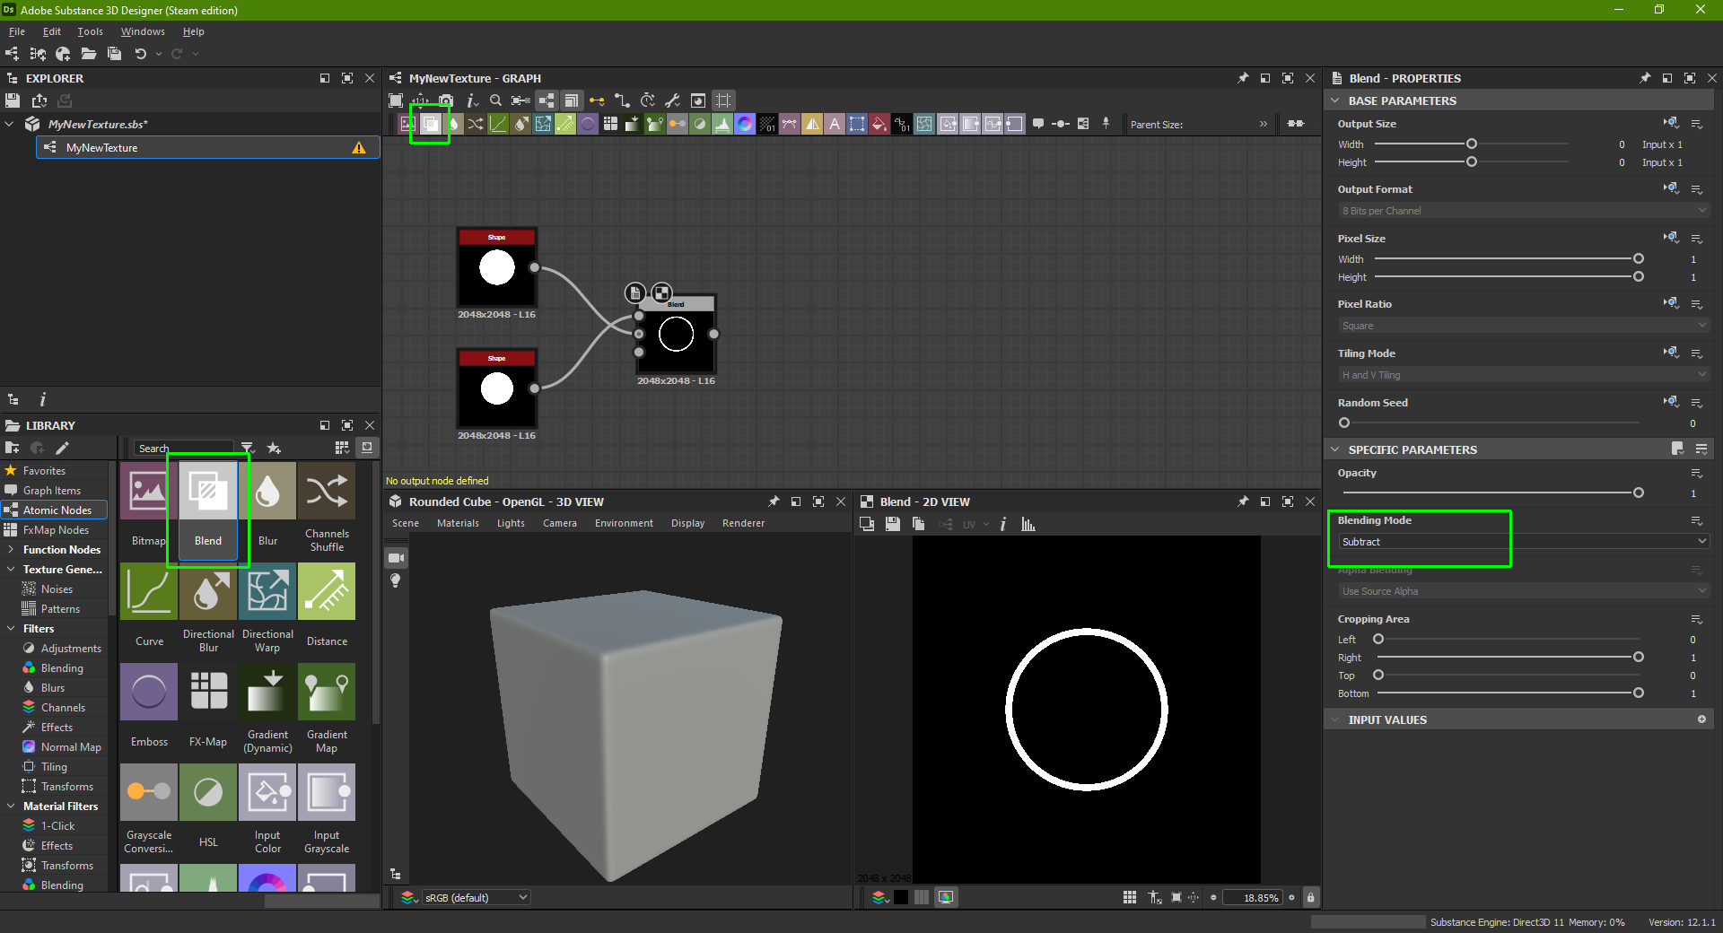Screen dimensions: 1723x933
Task: Click the library Search field
Action: (x=184, y=448)
